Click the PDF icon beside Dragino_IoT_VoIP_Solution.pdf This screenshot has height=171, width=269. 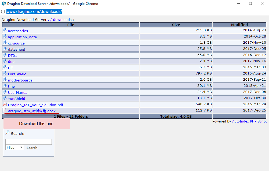click(5, 104)
